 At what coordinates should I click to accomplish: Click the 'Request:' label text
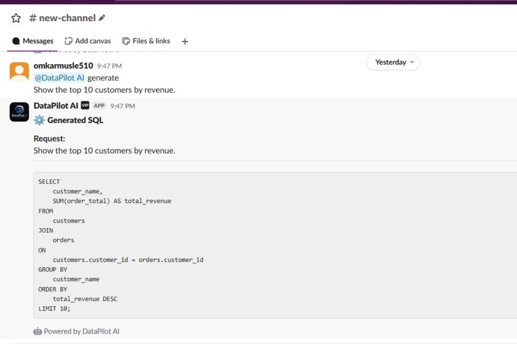(x=49, y=138)
